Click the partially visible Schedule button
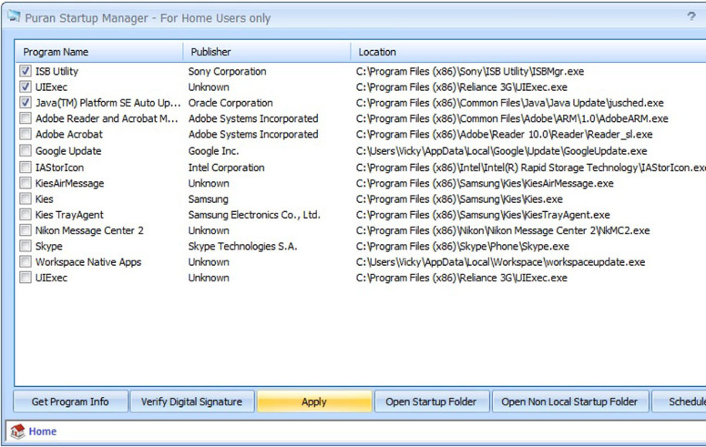The width and height of the screenshot is (706, 447). (680, 402)
